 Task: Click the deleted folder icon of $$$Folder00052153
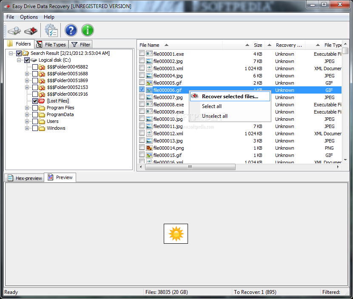coord(42,87)
